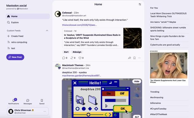The height and width of the screenshot is (118, 194).
Task: Open Saved bookmark icon in sidebar
Action: (42, 100)
